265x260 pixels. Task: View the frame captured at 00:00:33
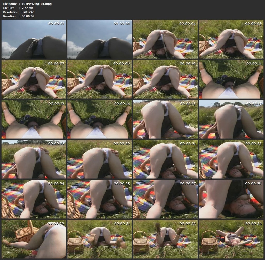[x=165, y=239]
